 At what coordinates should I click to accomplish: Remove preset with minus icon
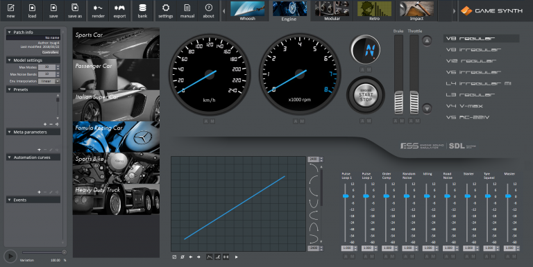tap(51, 124)
